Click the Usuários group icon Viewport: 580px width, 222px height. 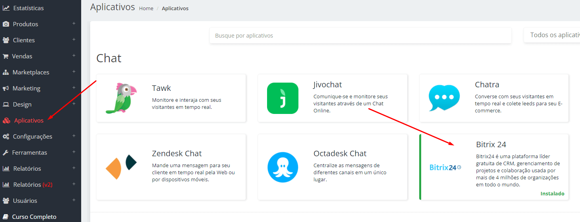(6, 200)
